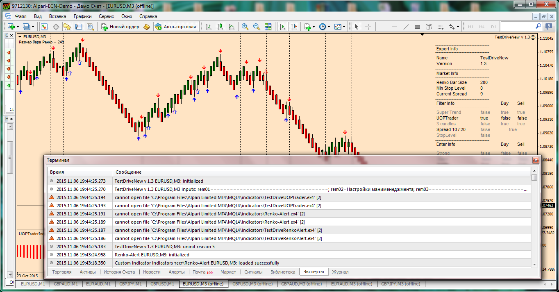Zoom in on the chart
Screen dimensions: 559x292
[245, 27]
